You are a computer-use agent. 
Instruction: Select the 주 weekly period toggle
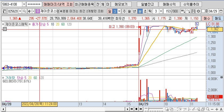pos(124,11)
